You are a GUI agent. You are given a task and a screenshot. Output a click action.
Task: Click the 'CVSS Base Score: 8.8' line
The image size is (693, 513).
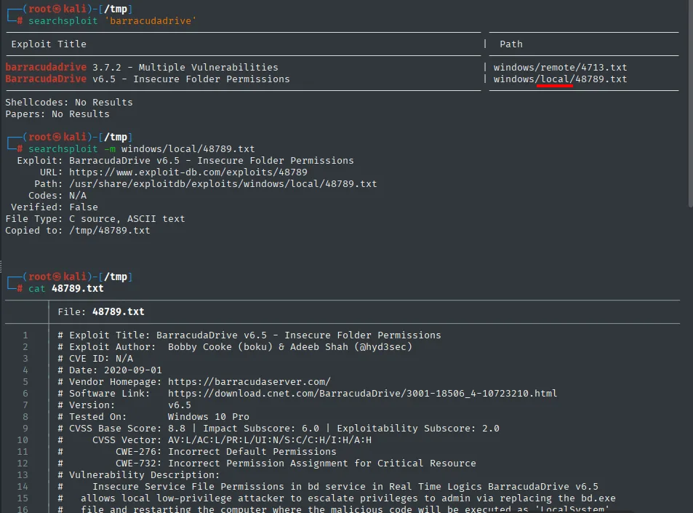pos(279,428)
